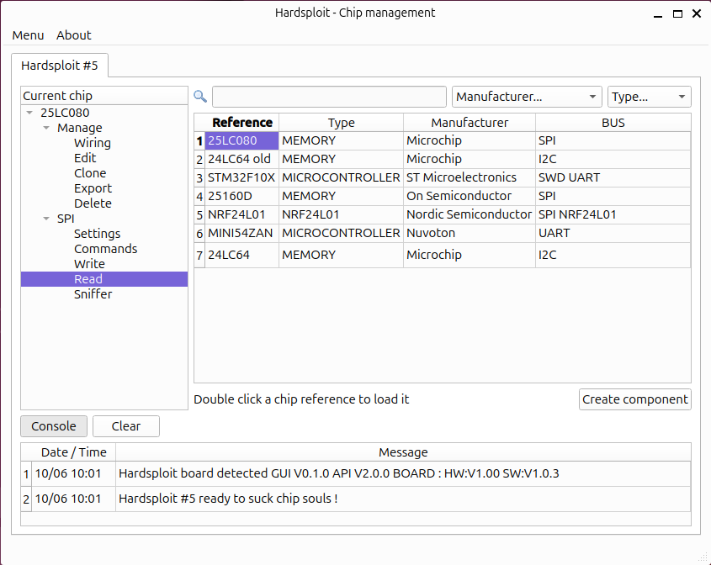Open the About menu

(x=73, y=35)
